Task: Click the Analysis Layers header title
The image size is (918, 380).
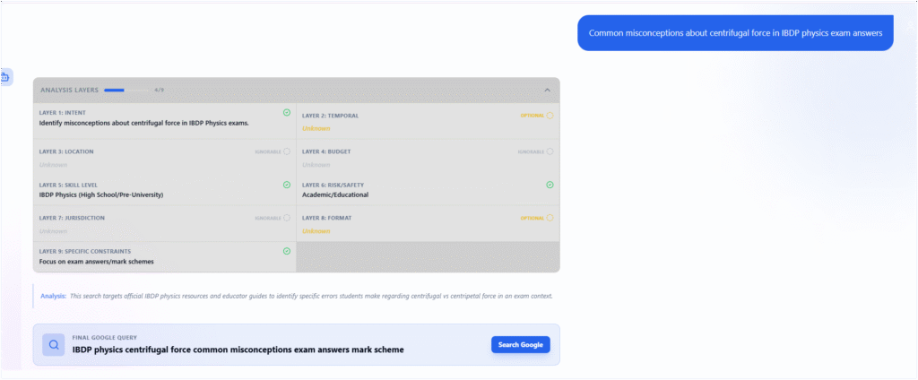Action: pyautogui.click(x=69, y=90)
